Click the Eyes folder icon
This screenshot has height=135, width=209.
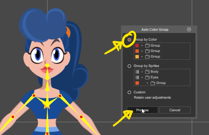[147, 77]
